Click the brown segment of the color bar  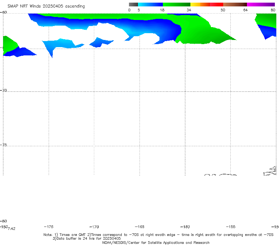click(235, 5)
